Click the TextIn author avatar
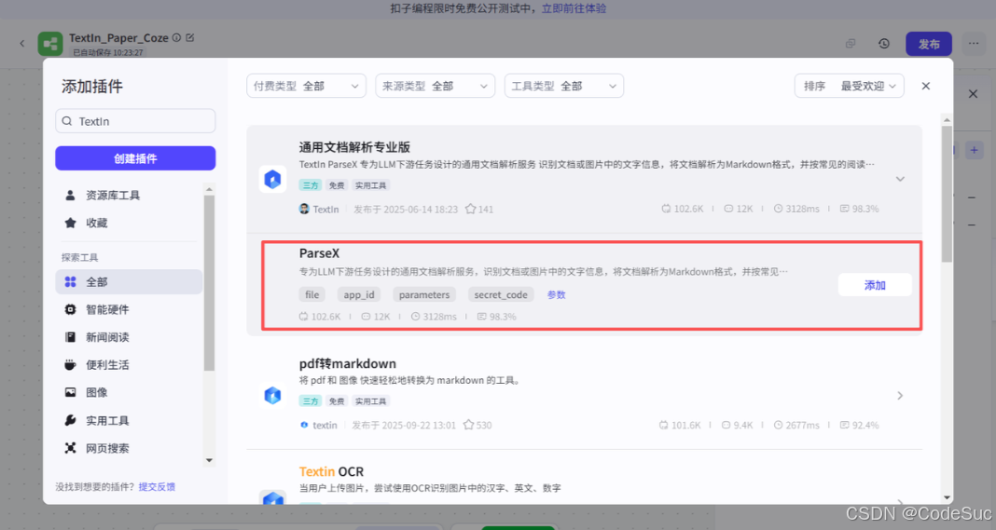Viewport: 996px width, 530px height. (x=304, y=209)
